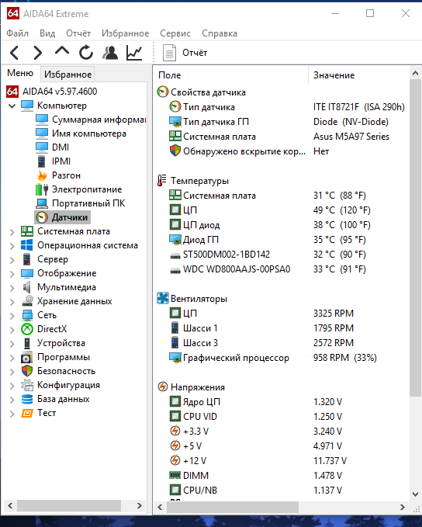The width and height of the screenshot is (422, 527).
Task: Click the Безопасность shield icon in tree
Action: (x=27, y=371)
